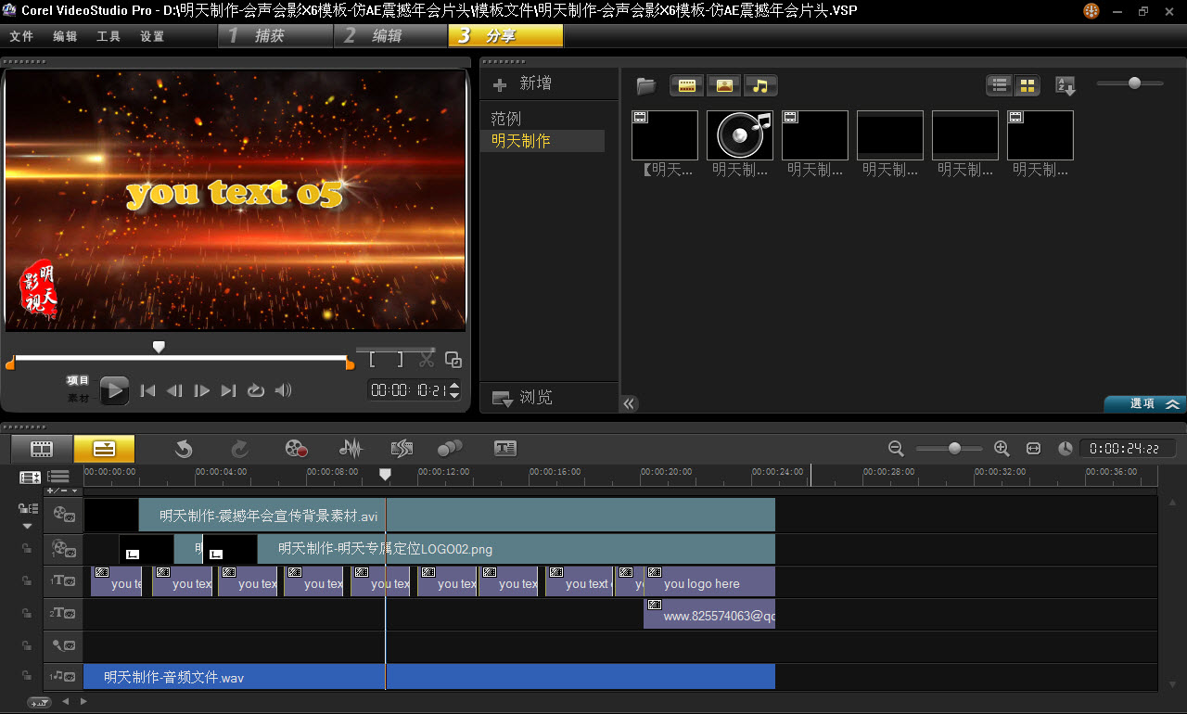Open the add/remove tracks +/- dropdown
The image size is (1187, 714).
tap(63, 491)
